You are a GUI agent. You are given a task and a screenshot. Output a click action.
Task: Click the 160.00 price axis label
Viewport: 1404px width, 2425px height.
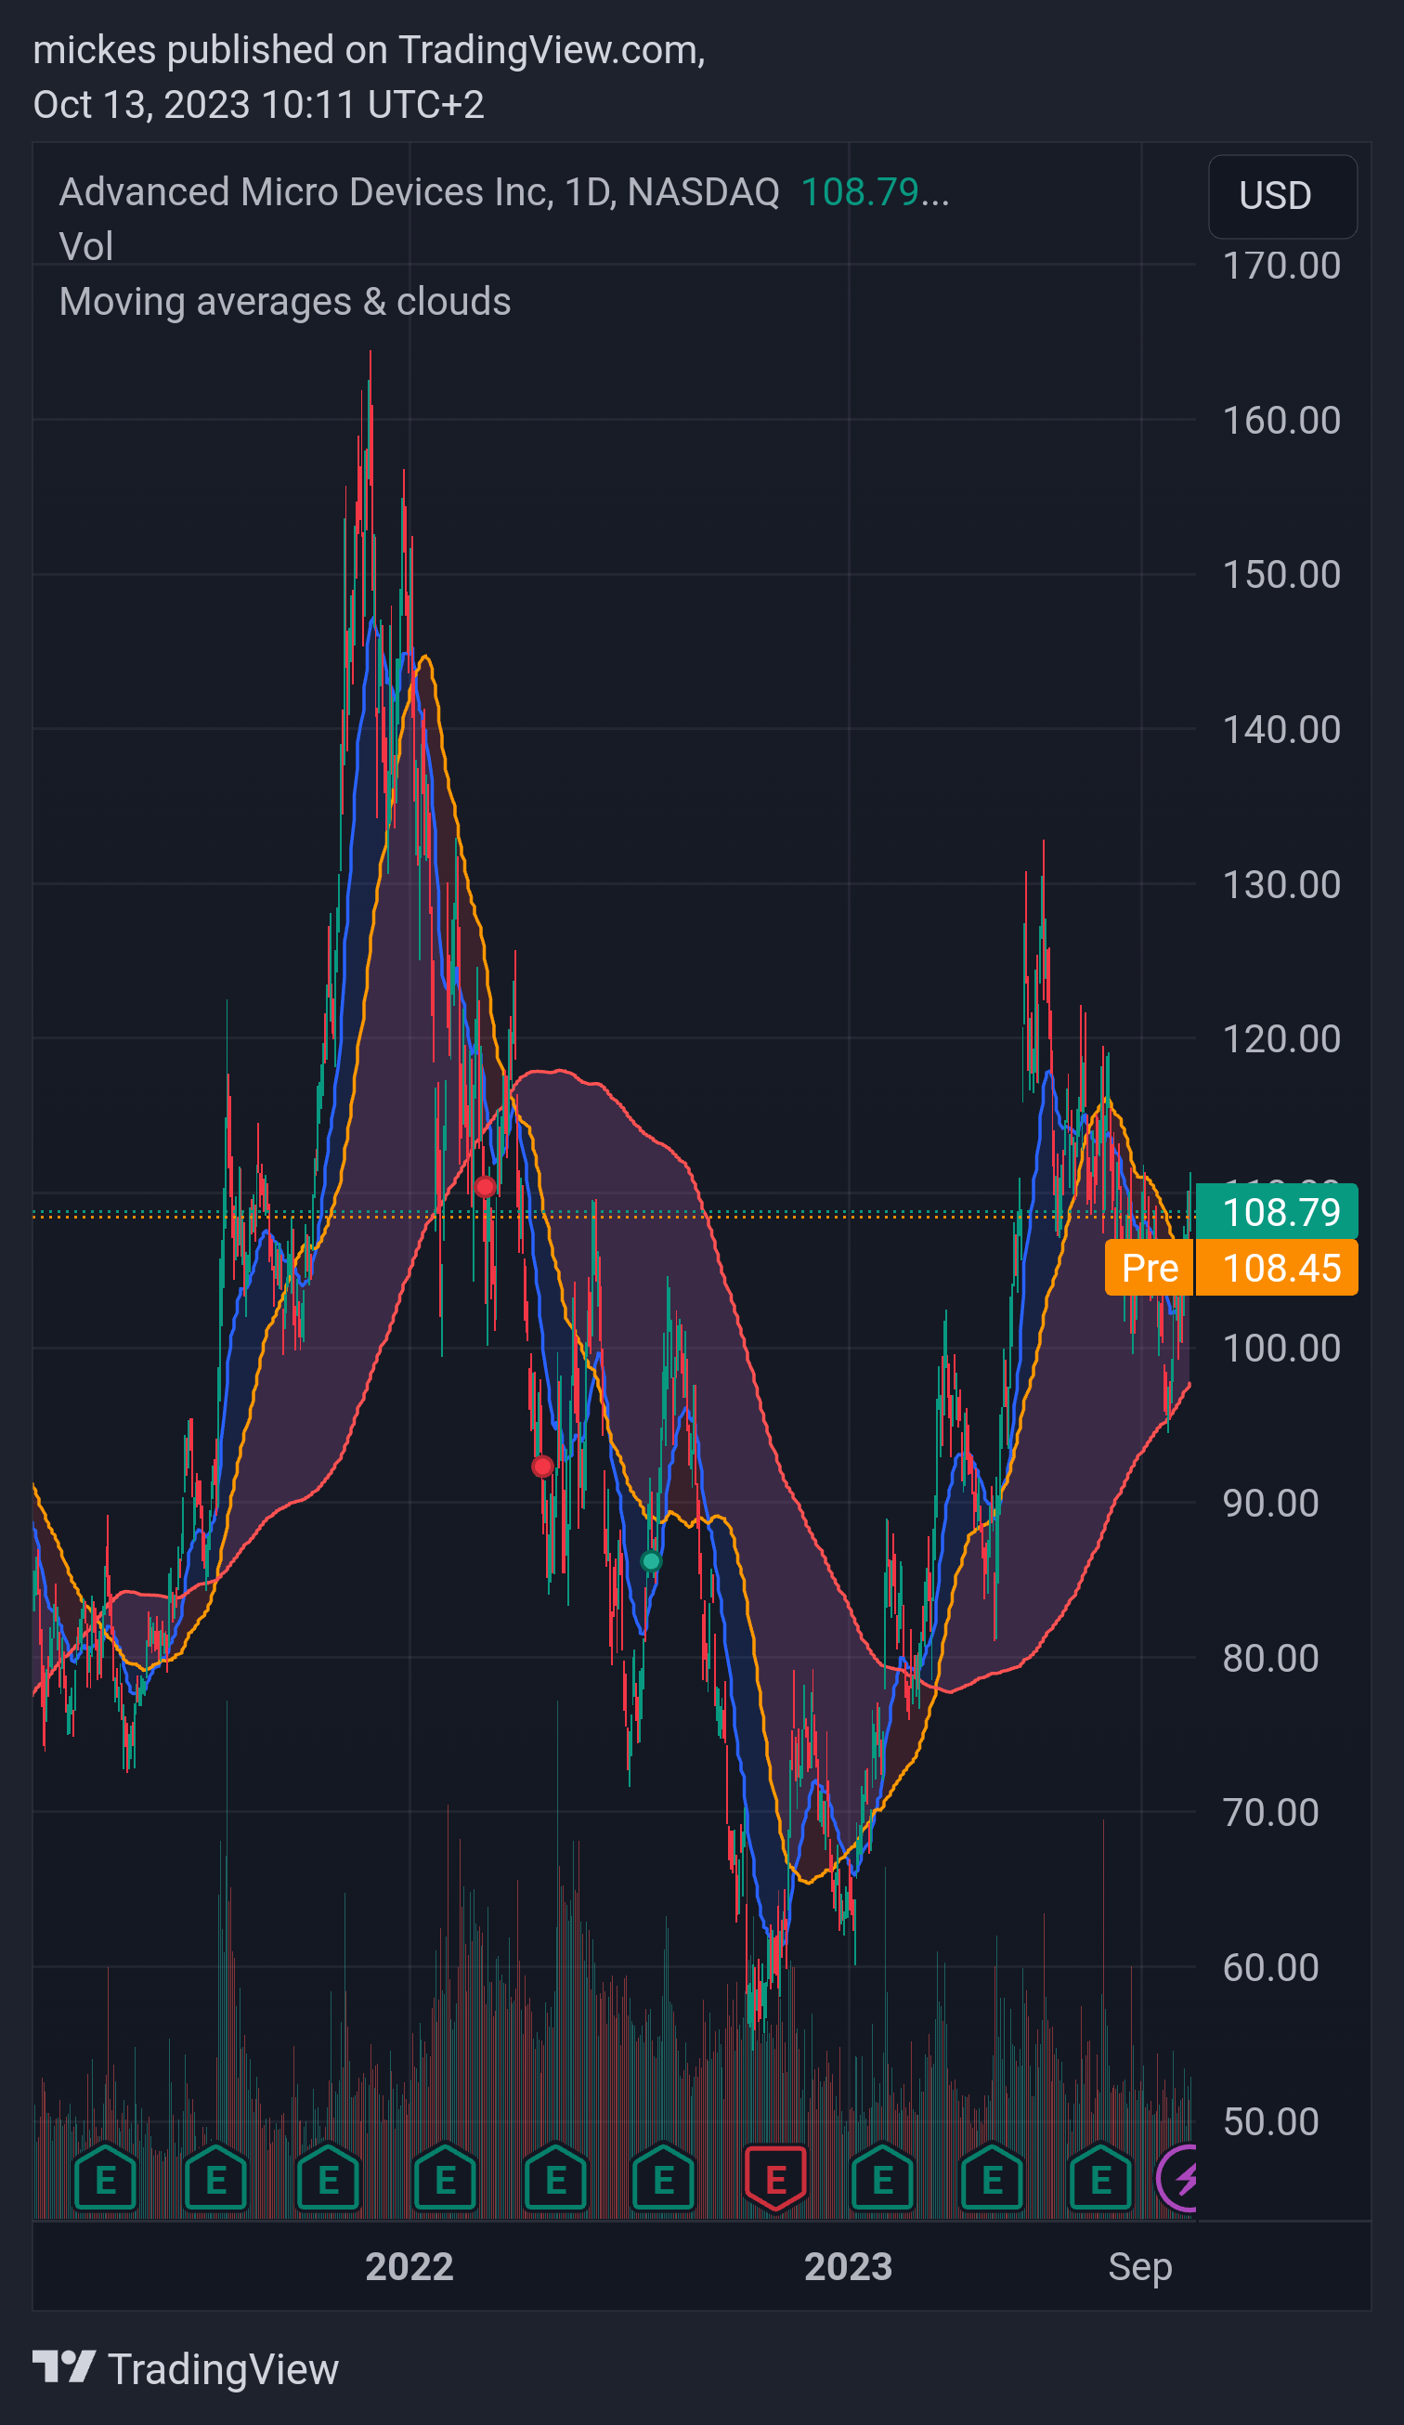pyautogui.click(x=1281, y=421)
